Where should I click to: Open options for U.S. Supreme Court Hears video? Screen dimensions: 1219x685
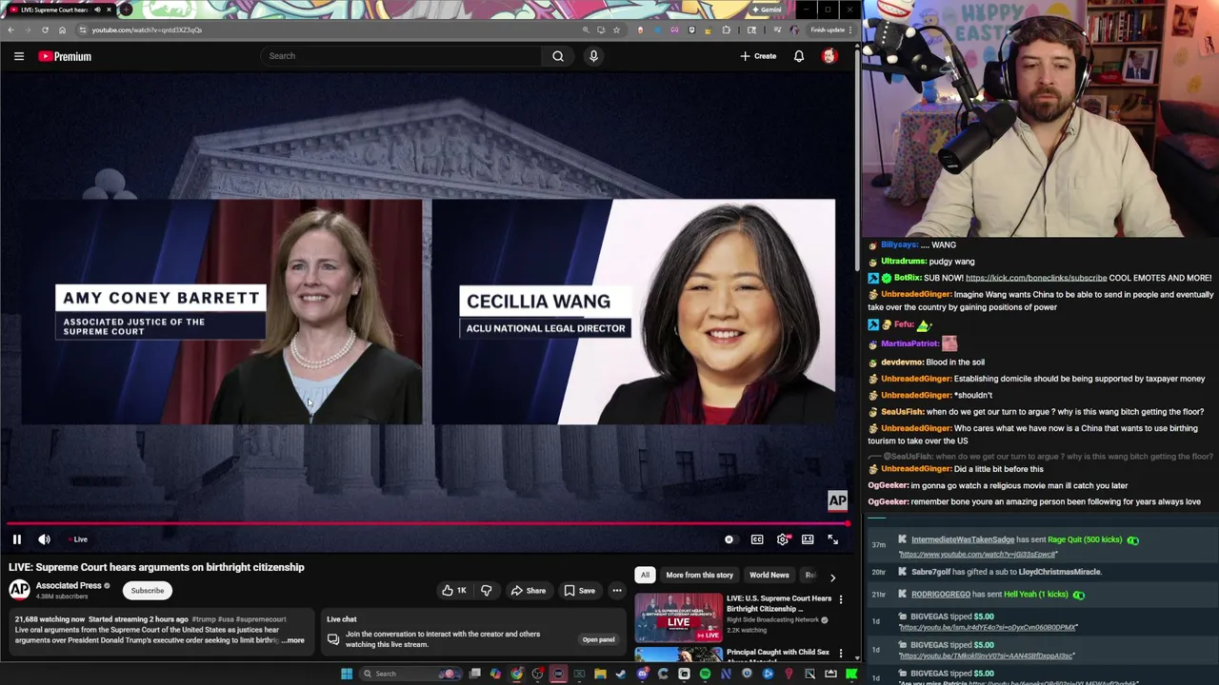click(x=841, y=599)
